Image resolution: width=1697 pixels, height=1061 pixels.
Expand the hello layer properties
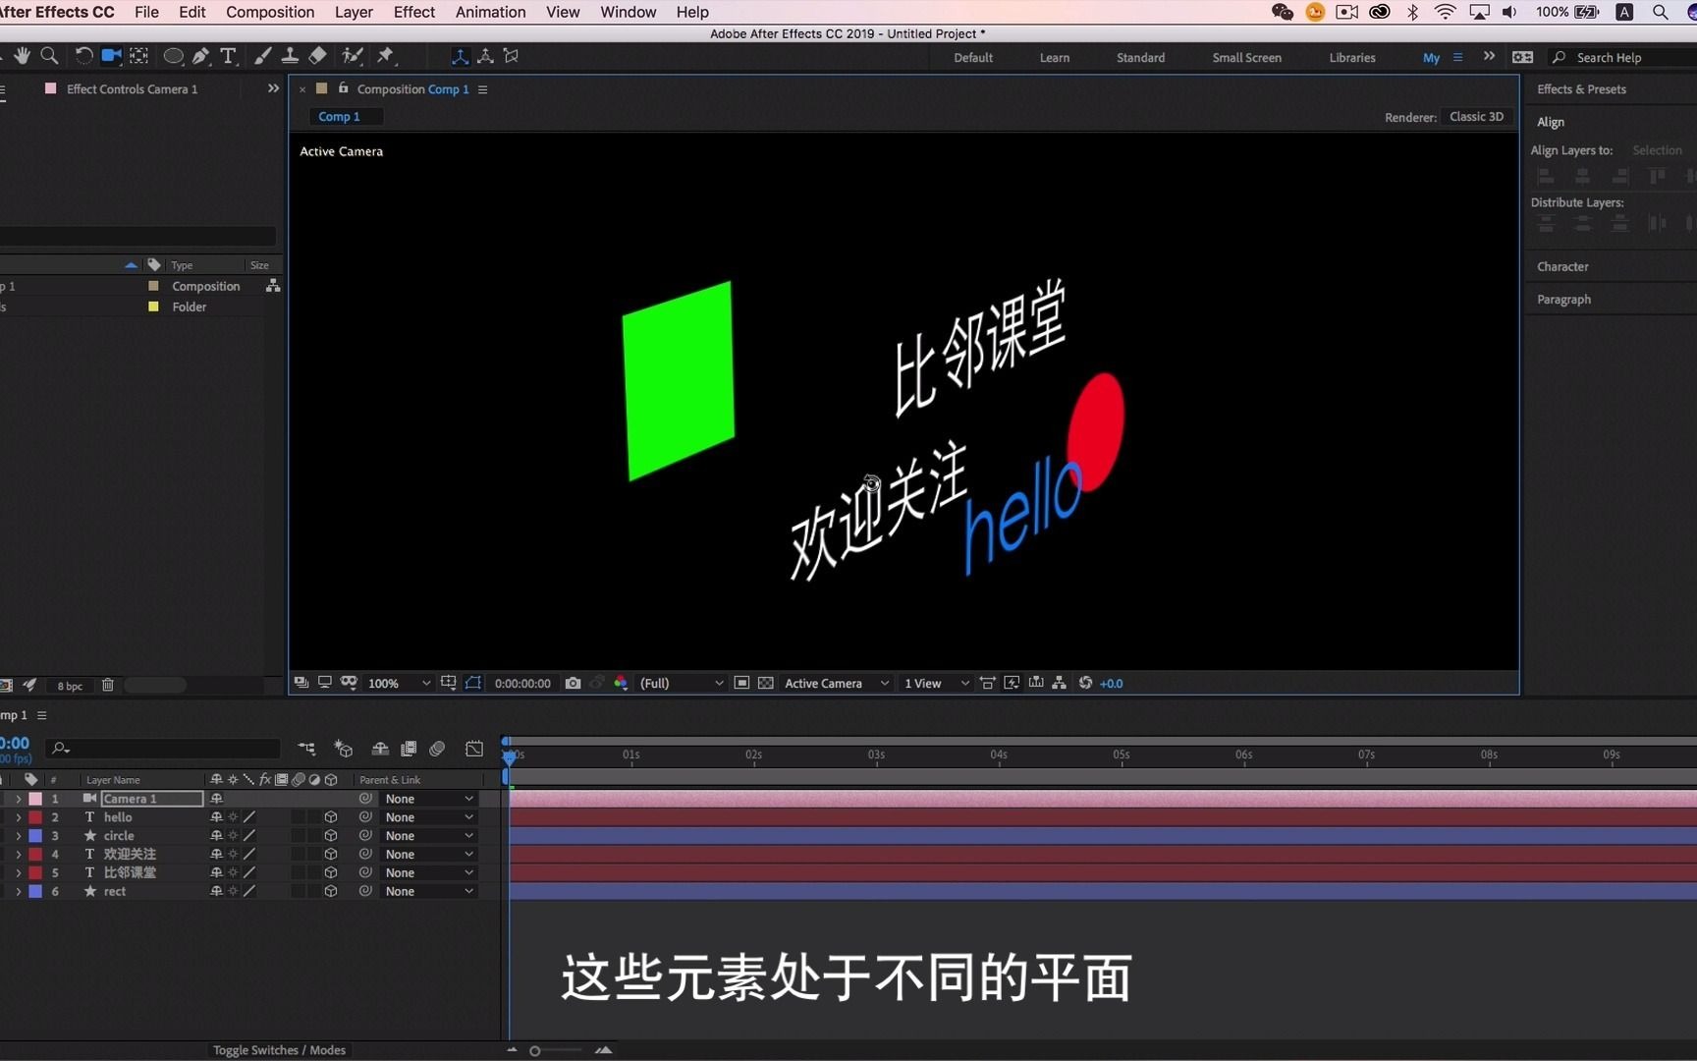pos(18,817)
